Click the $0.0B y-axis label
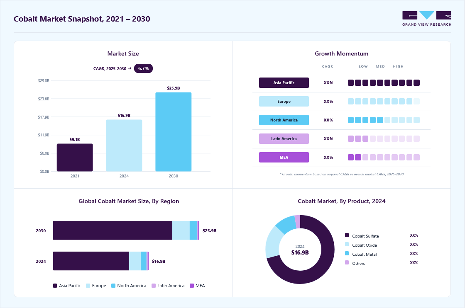 click(x=44, y=172)
